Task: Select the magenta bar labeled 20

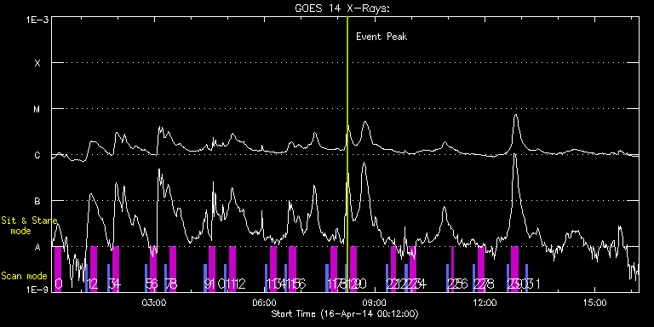Action: pyautogui.click(x=353, y=269)
